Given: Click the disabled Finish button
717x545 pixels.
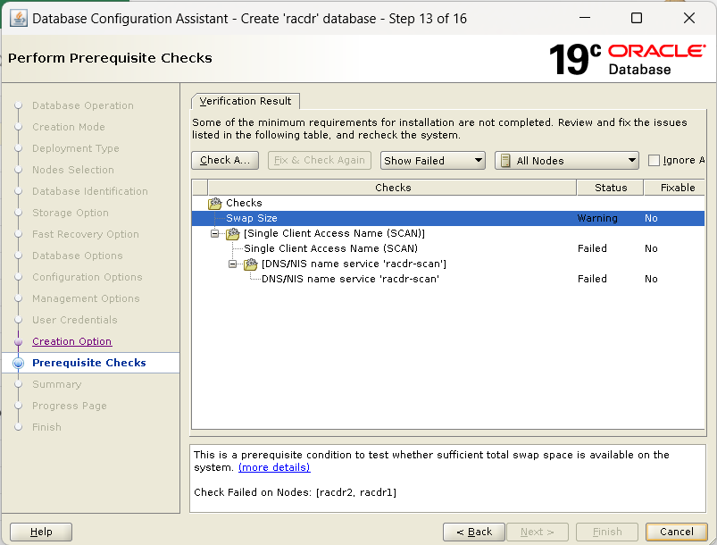Looking at the screenshot, I should pos(607,532).
